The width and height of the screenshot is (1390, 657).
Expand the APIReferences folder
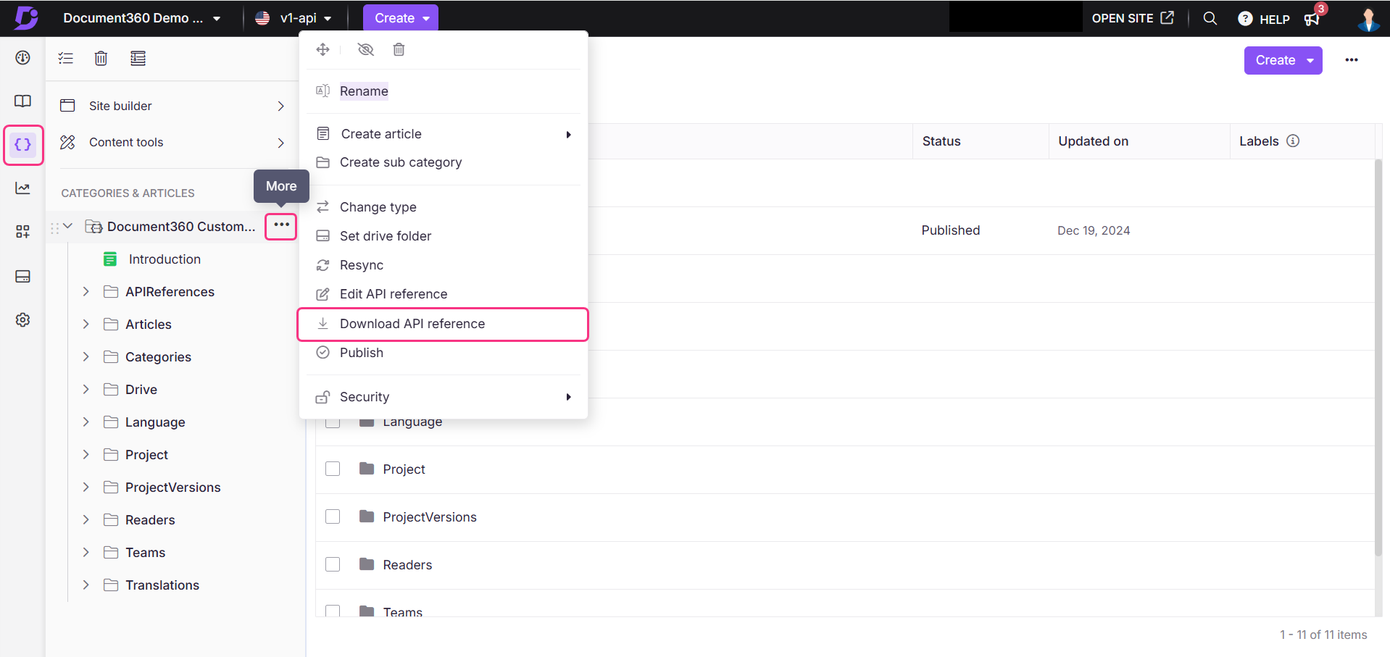click(x=86, y=291)
